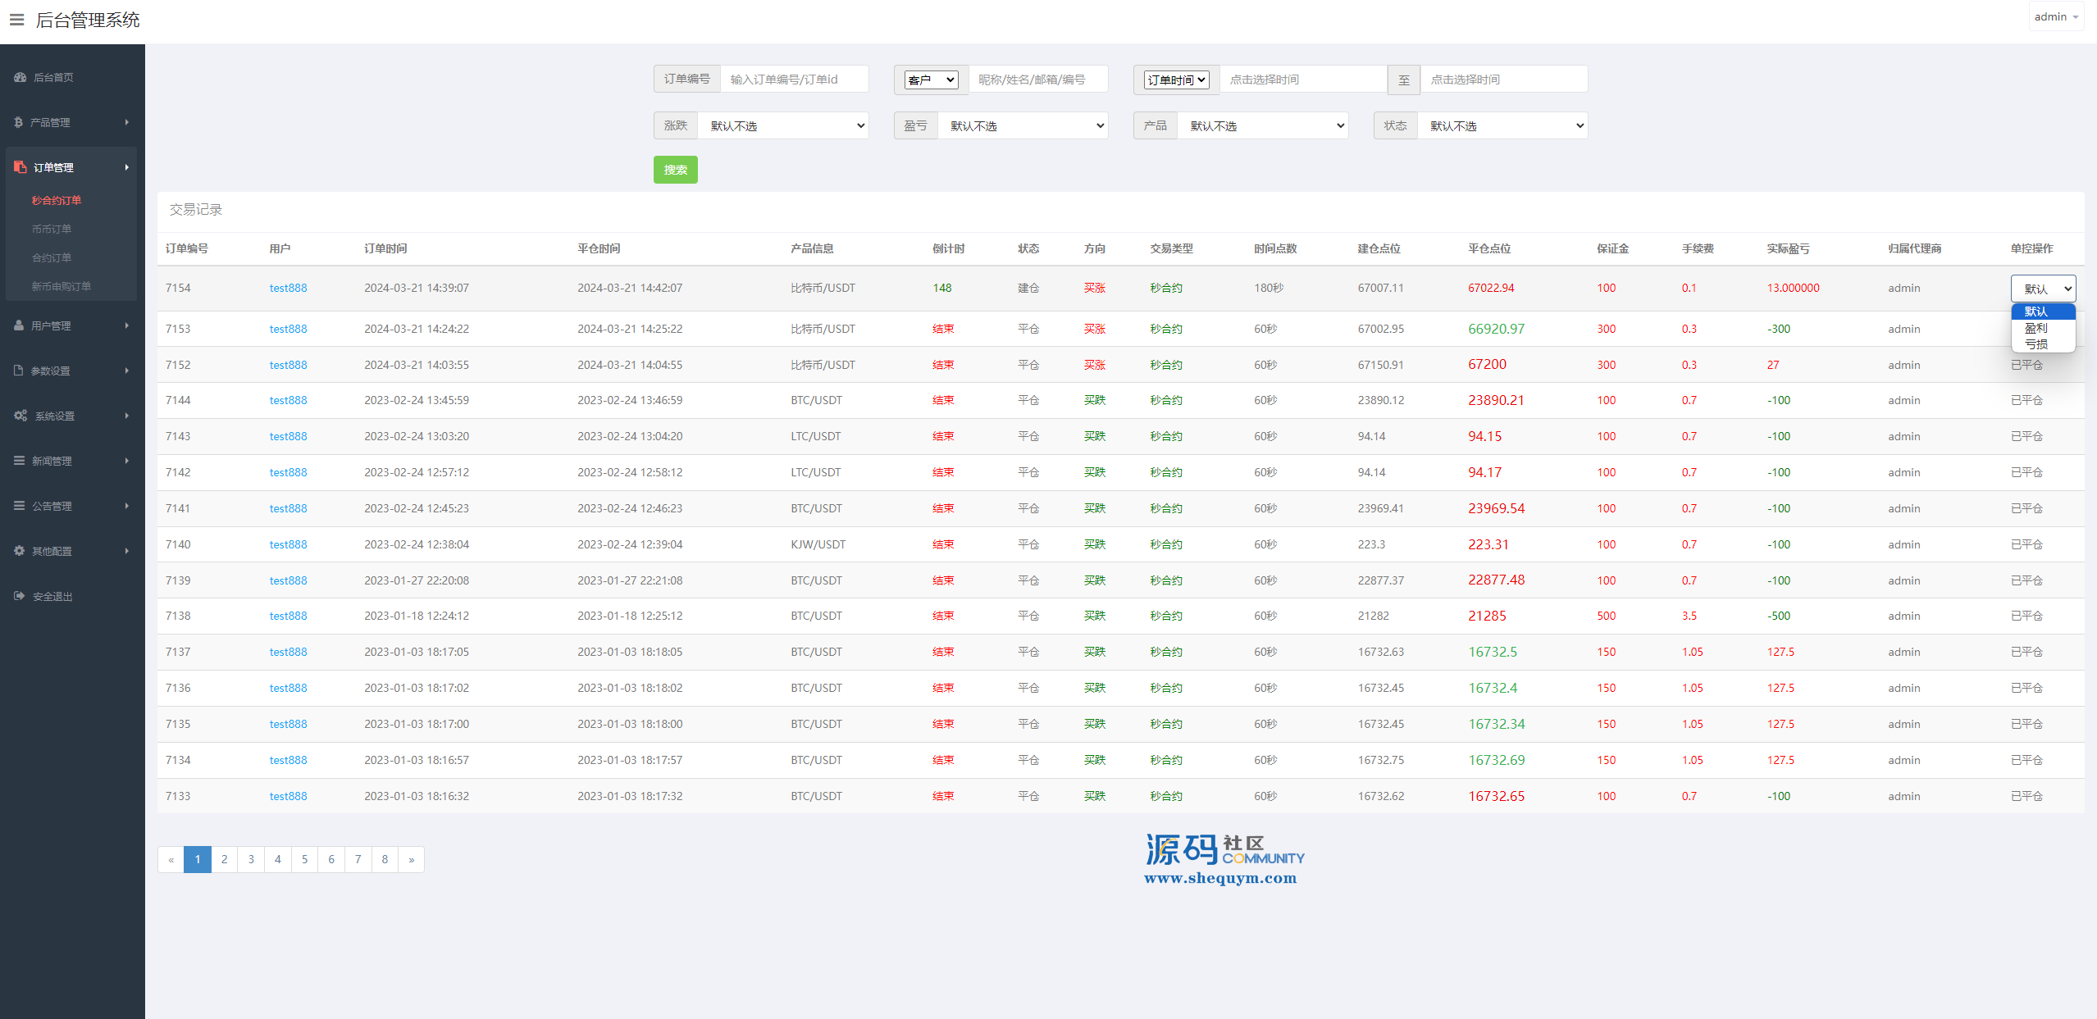Click the gear icon beside 其他配置
The height and width of the screenshot is (1019, 2097).
coord(19,551)
